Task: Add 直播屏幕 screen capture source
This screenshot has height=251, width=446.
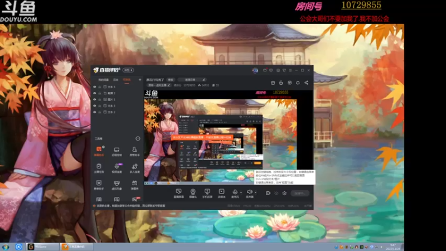Action: coord(178,193)
